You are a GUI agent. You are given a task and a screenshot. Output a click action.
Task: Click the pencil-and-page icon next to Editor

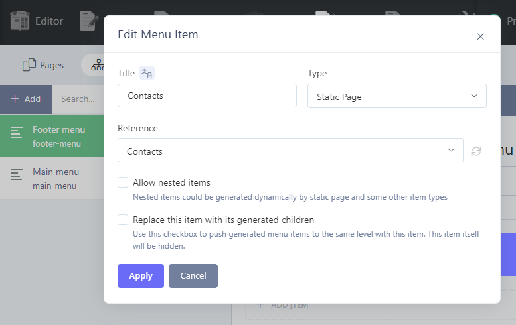point(89,21)
